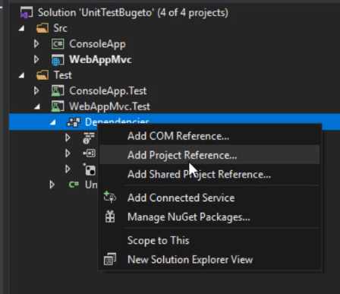The image size is (340, 294).
Task: Click the WebAppMvc web project icon
Action: click(58, 60)
